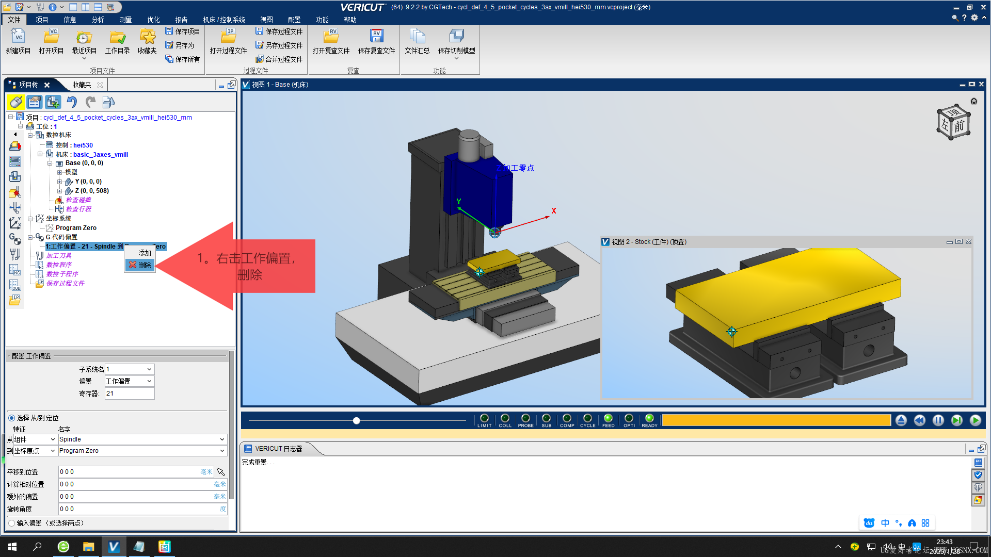Click the COMP status light
991x557 pixels.
(x=567, y=418)
